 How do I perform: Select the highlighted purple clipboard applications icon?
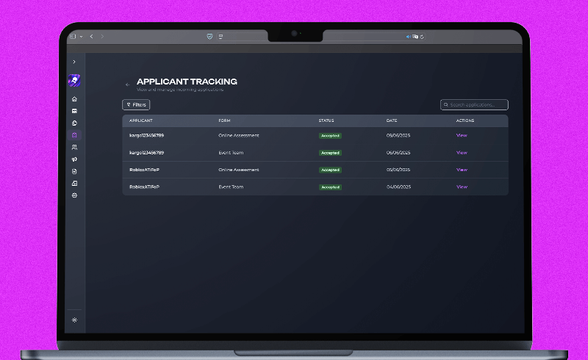pos(74,135)
